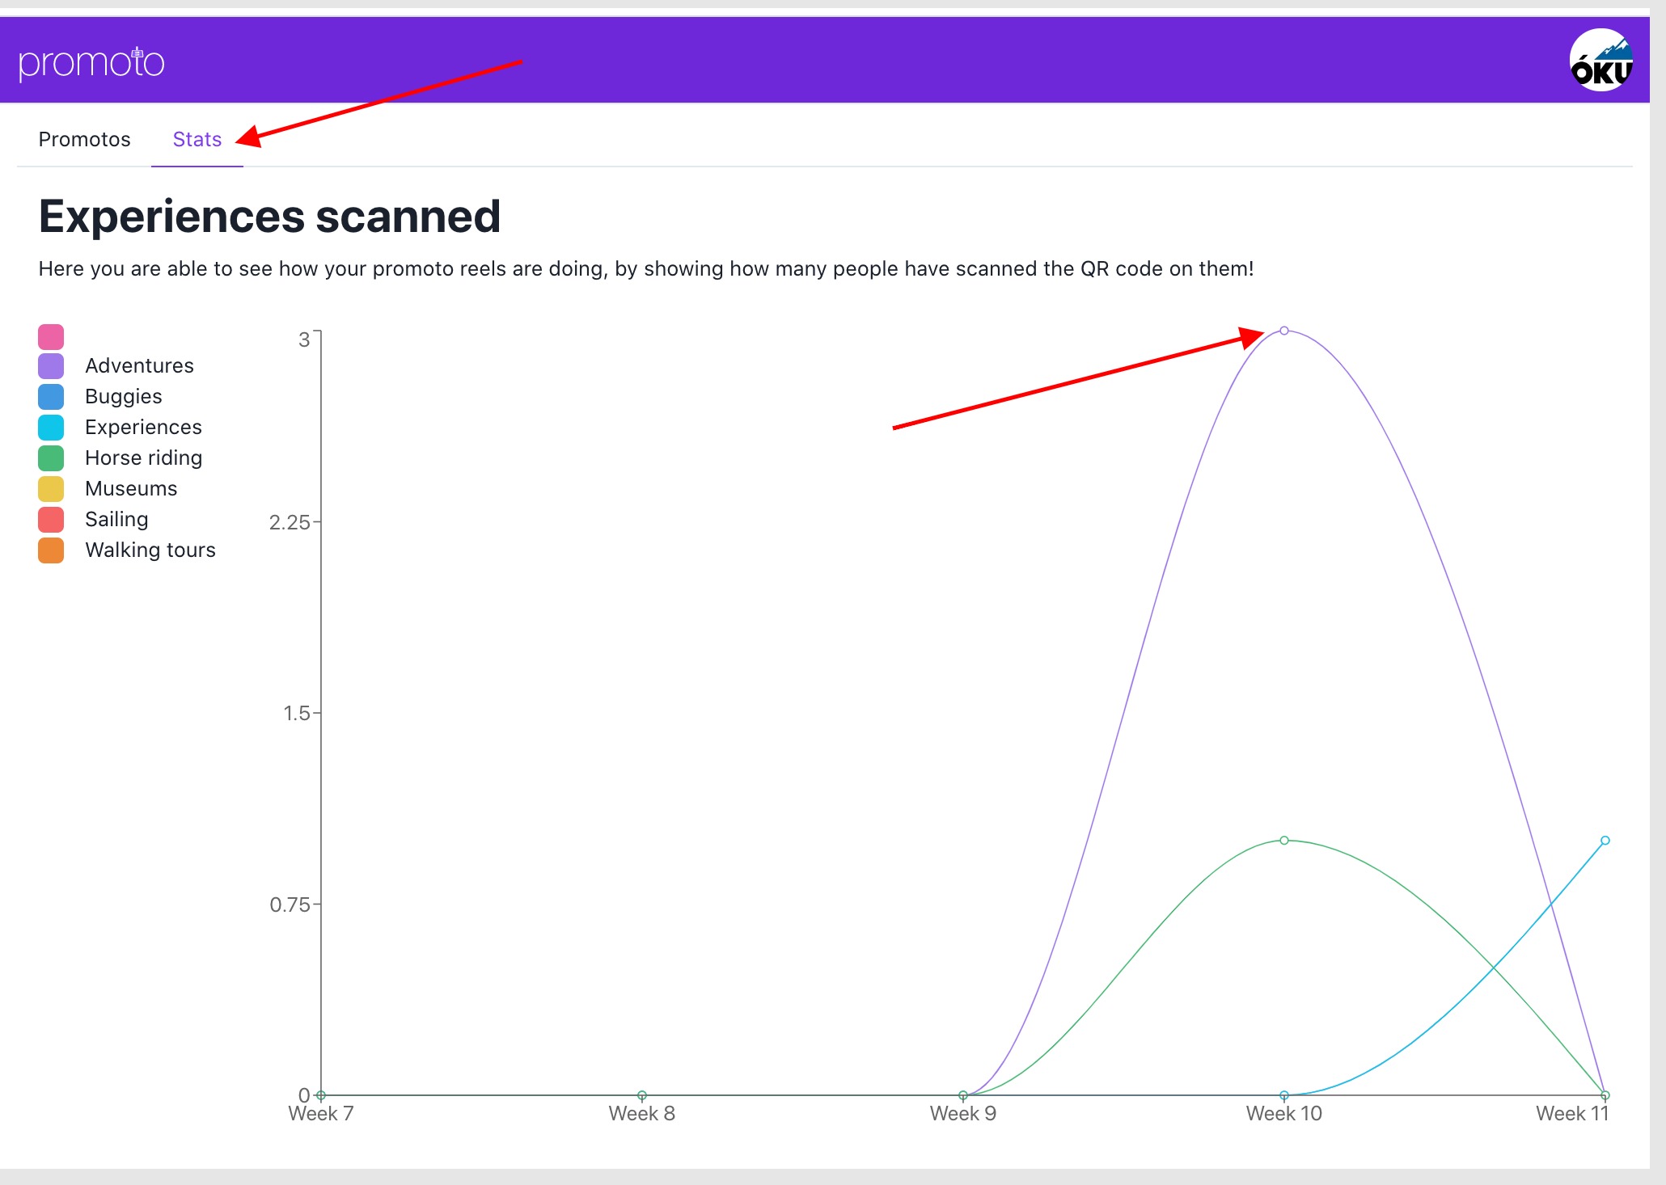Click the Adventures legend label
The width and height of the screenshot is (1666, 1185).
pyautogui.click(x=139, y=365)
